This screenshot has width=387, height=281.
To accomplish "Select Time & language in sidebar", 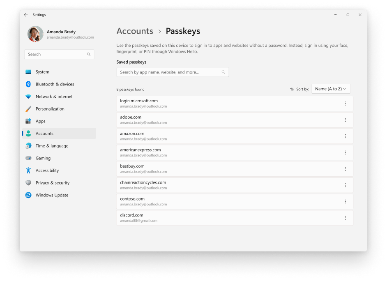I will tap(52, 146).
